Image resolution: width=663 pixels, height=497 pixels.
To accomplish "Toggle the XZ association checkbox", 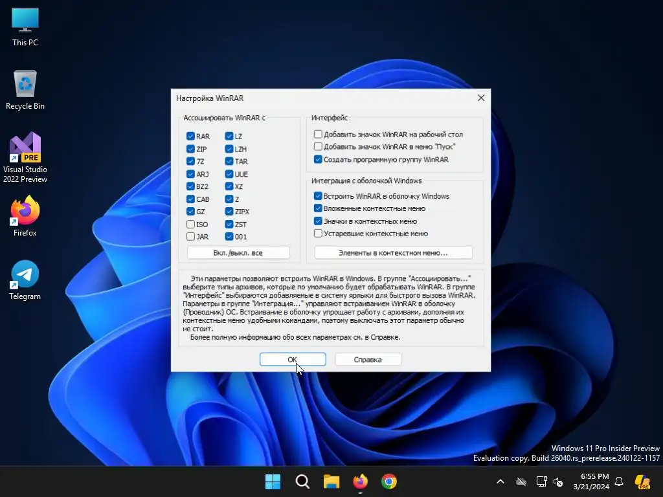I will click(229, 186).
